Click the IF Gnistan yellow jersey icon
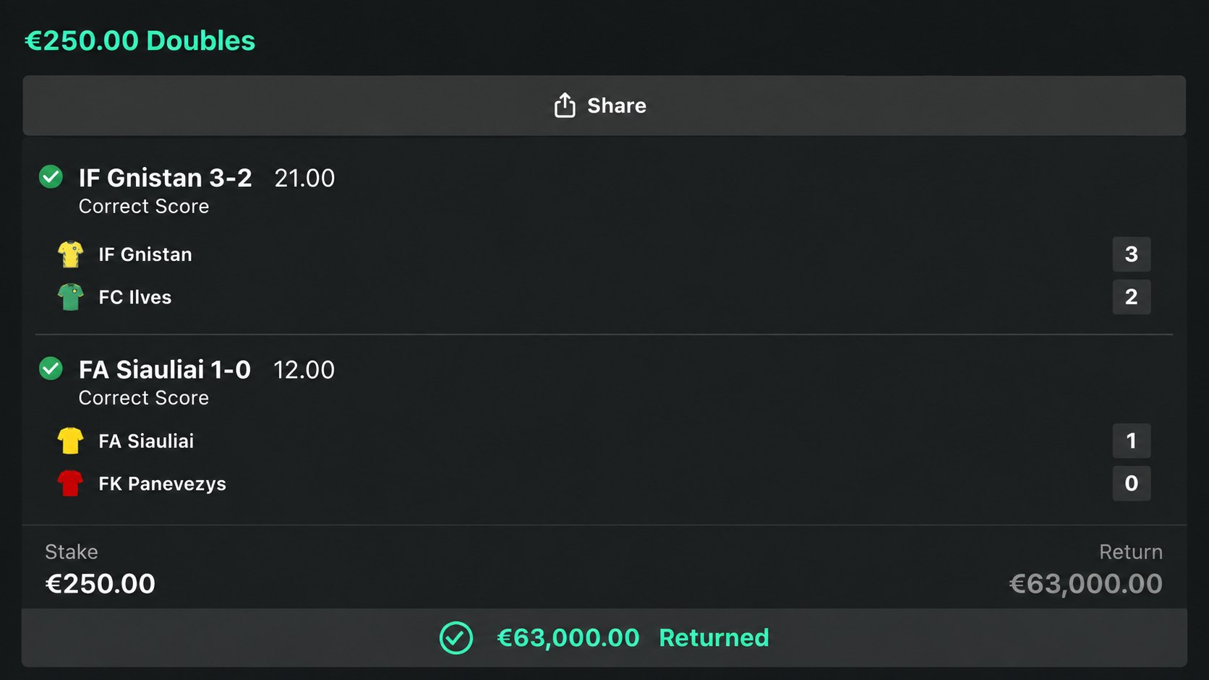Viewport: 1209px width, 680px height. coord(70,254)
